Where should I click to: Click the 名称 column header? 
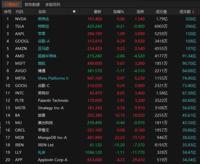point(42,12)
